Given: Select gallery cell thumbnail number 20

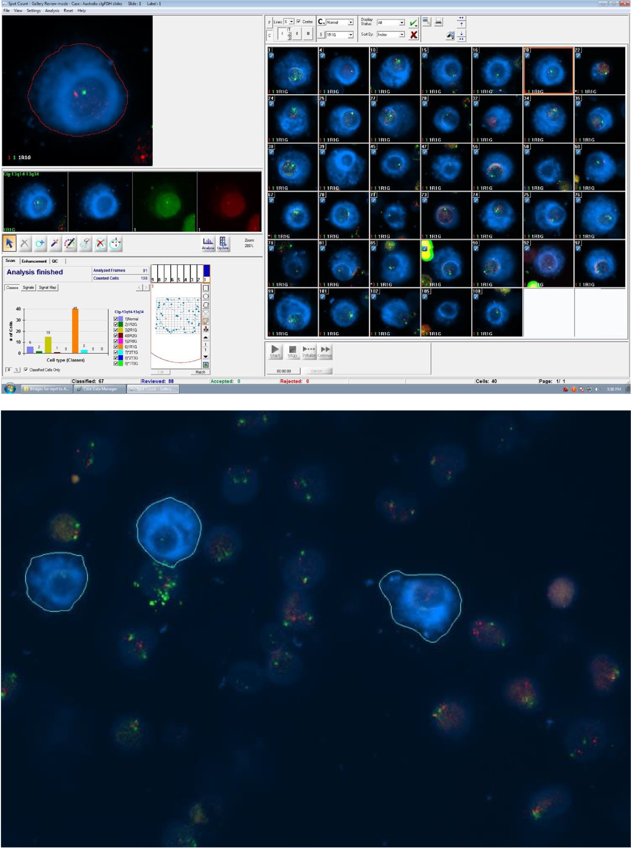Looking at the screenshot, I should tap(548, 71).
